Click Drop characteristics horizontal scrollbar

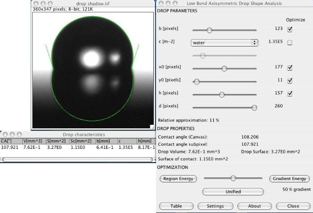click(78, 159)
